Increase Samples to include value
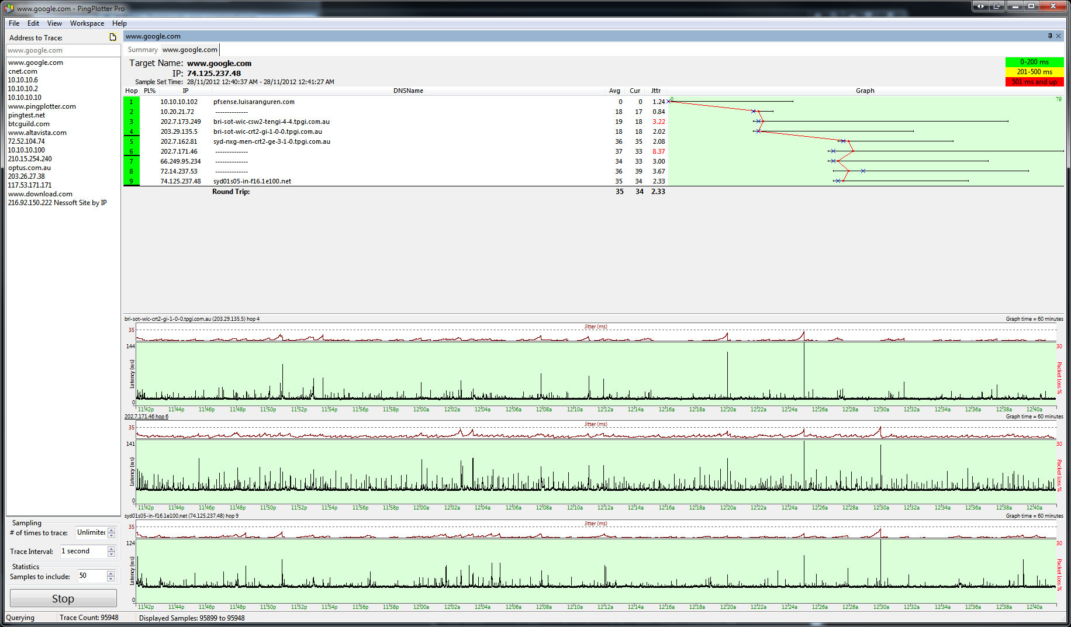 (x=111, y=573)
